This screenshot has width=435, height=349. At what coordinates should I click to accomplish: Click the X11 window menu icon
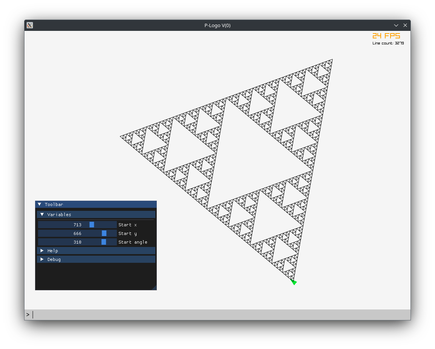[30, 25]
